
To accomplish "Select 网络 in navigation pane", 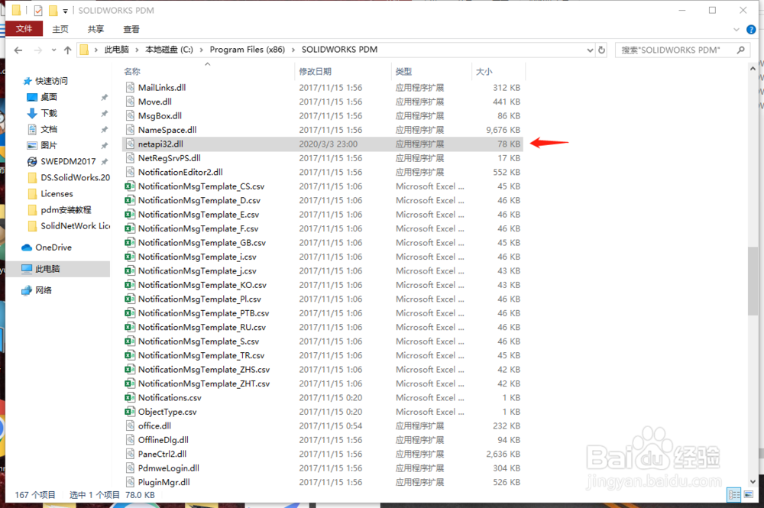I will click(x=43, y=290).
